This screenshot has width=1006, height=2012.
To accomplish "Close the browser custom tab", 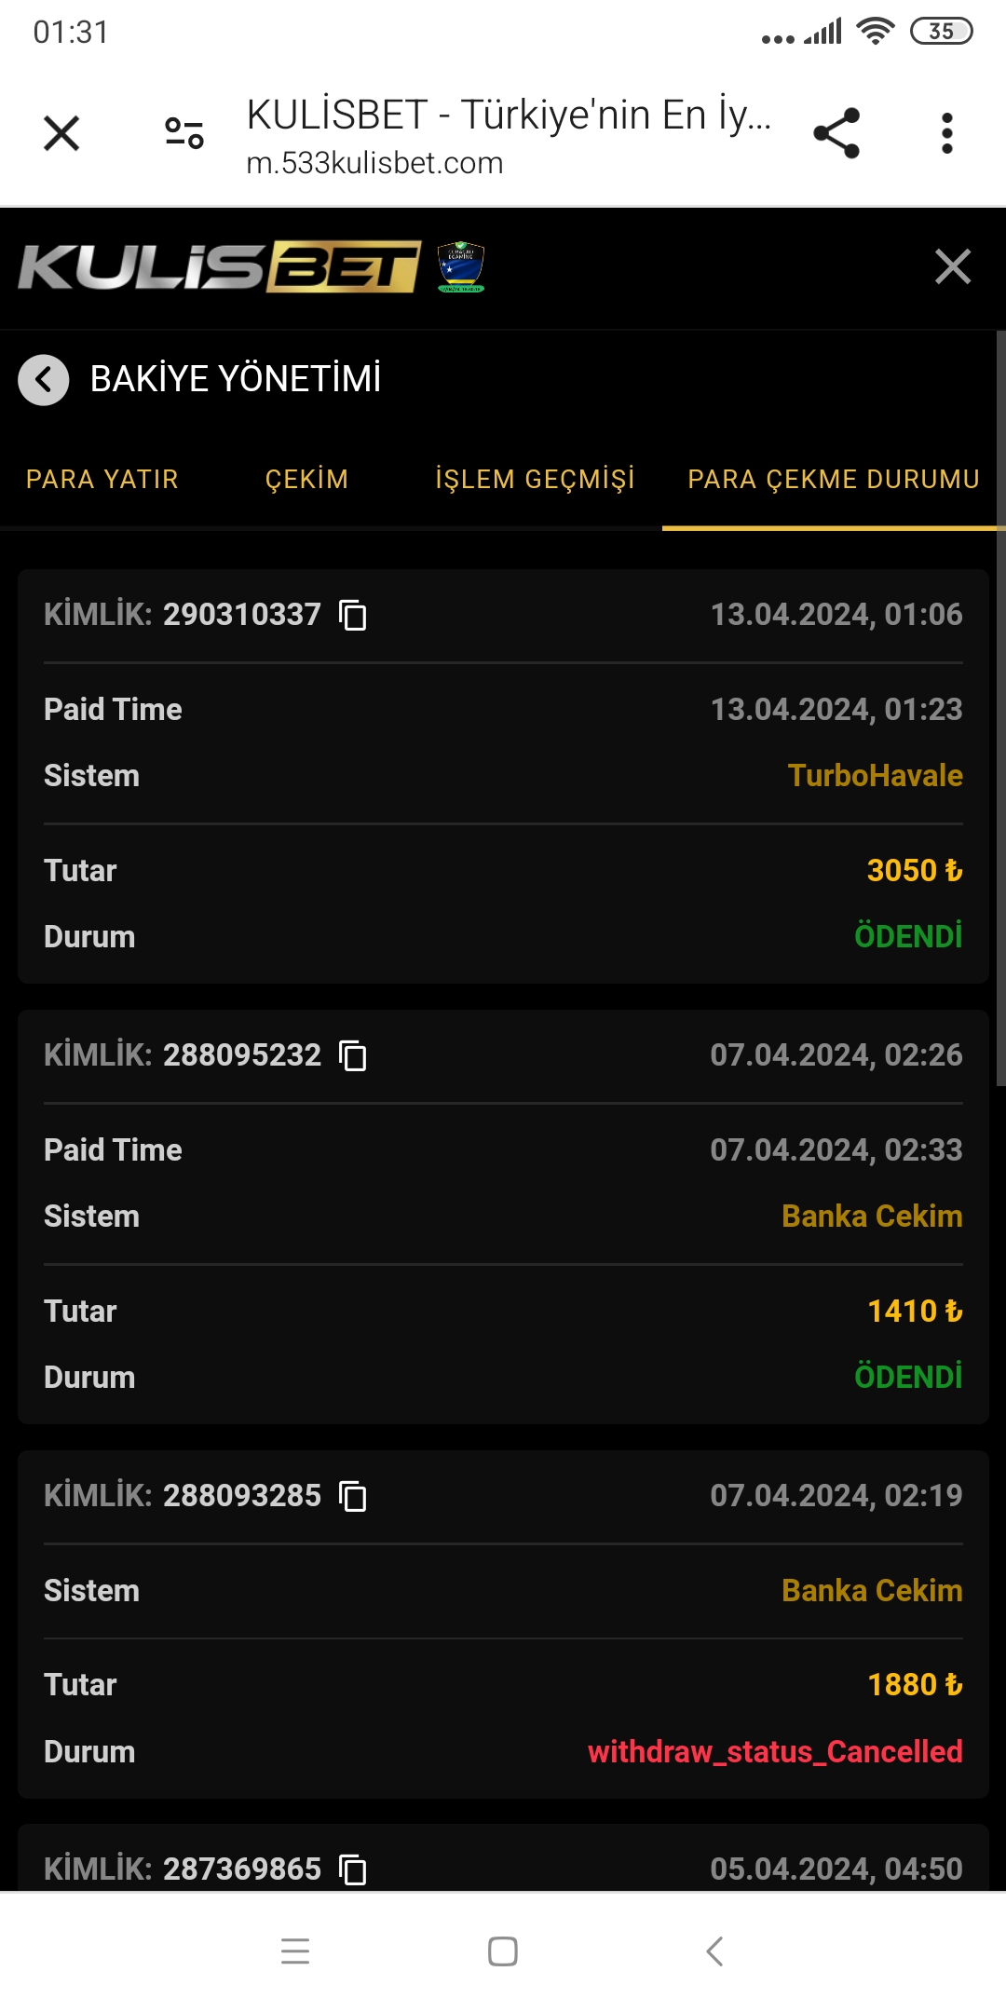I will pos(61,133).
